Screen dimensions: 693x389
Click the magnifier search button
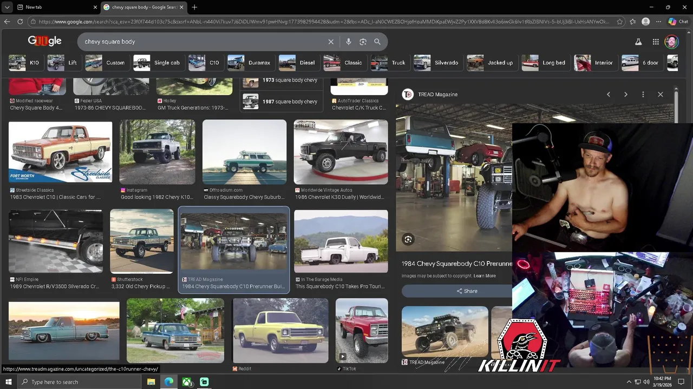pos(377,42)
